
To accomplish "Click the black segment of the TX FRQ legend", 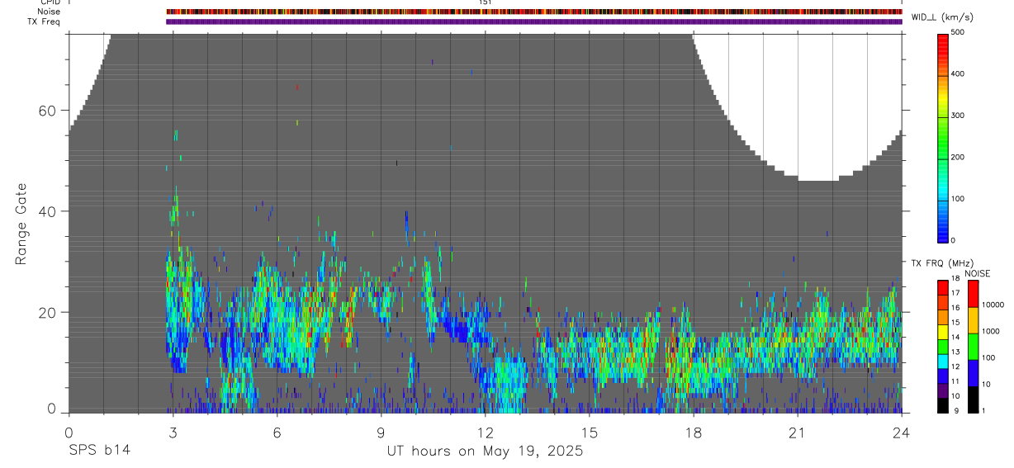I will coord(944,405).
